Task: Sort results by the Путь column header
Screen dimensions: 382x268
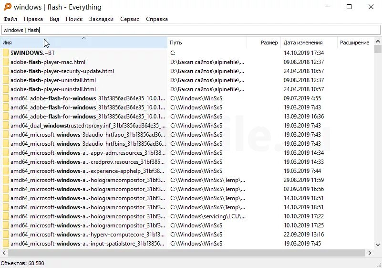Action: point(207,43)
